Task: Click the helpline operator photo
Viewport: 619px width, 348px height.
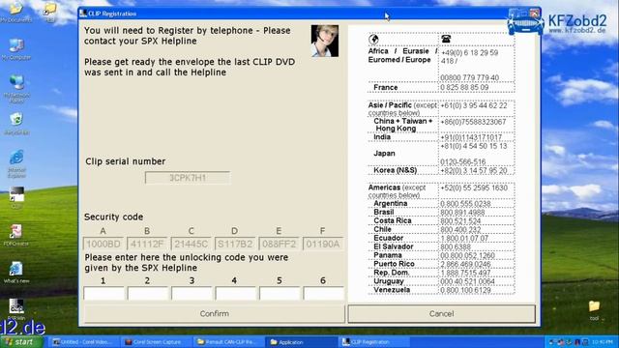Action: click(325, 41)
